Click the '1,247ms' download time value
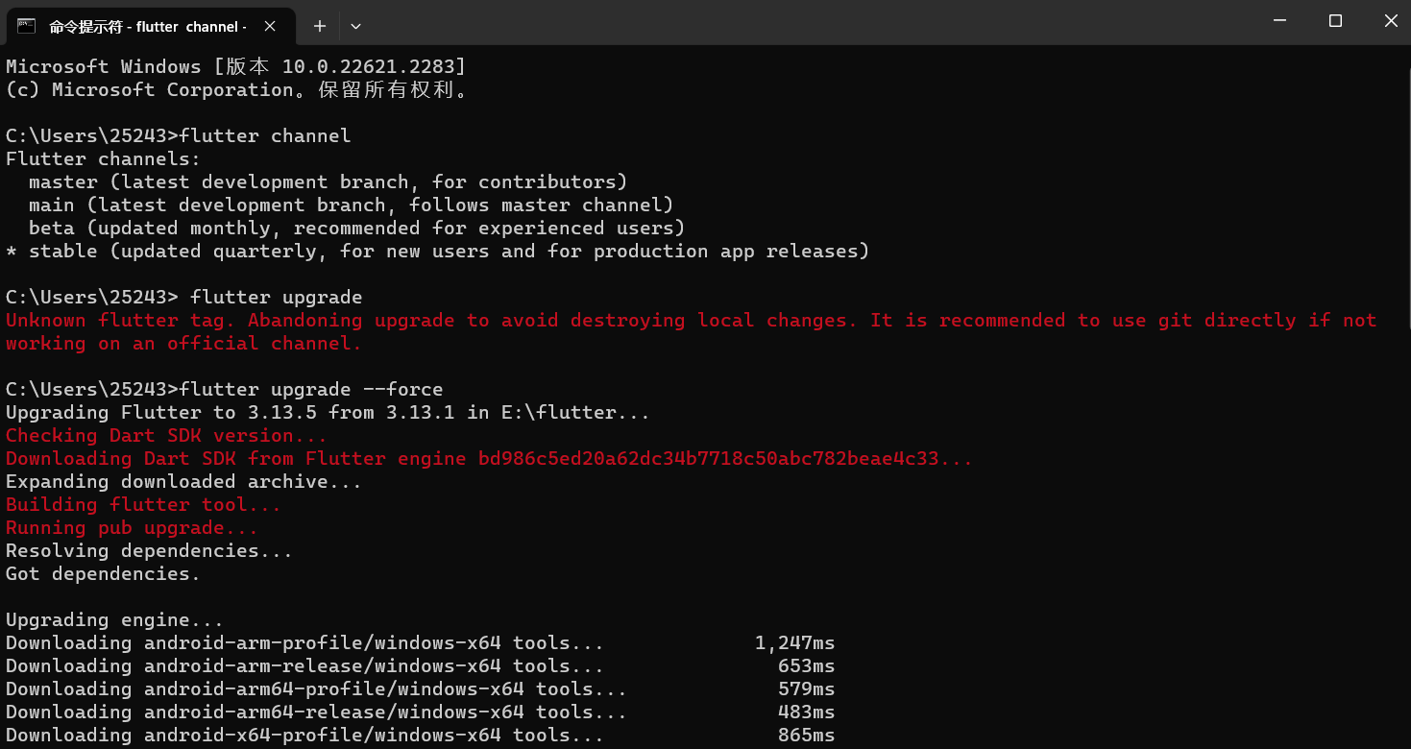The height and width of the screenshot is (749, 1411). point(794,643)
